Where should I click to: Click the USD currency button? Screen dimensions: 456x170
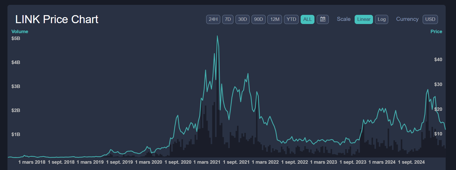point(430,19)
